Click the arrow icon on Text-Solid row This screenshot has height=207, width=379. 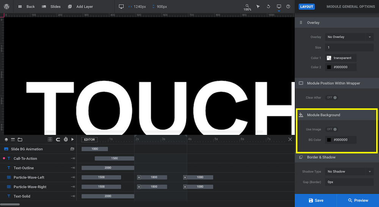[x=73, y=196]
